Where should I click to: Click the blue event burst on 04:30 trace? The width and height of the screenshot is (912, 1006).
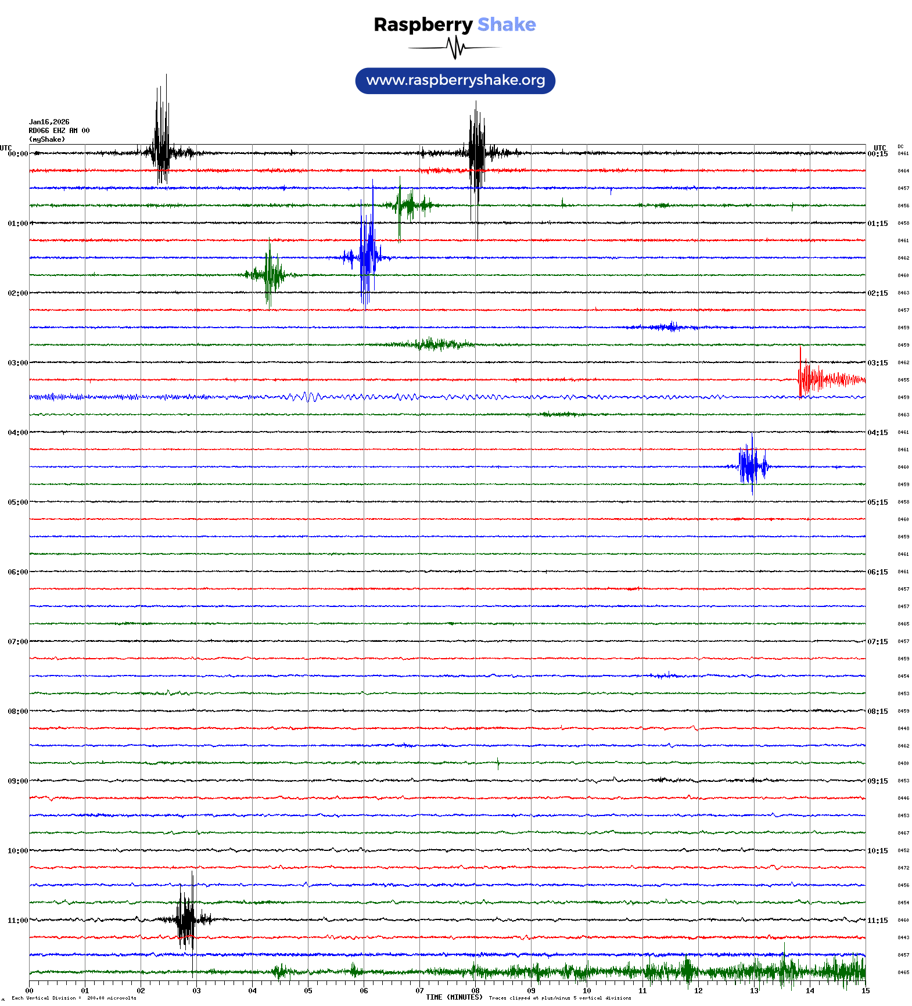pos(751,466)
